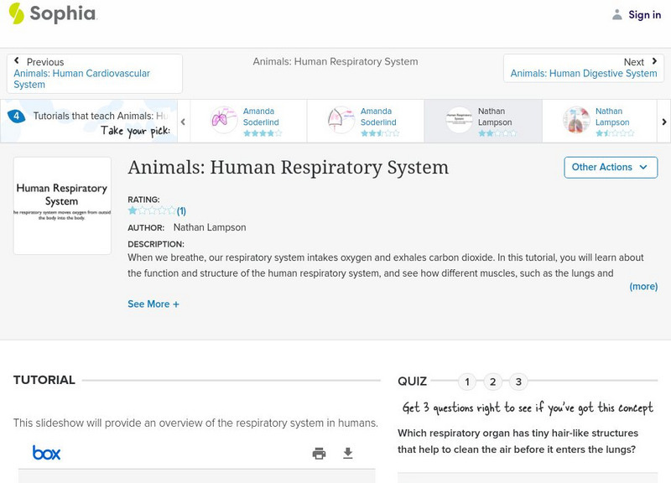Click the Box logo in viewer

[x=46, y=453]
